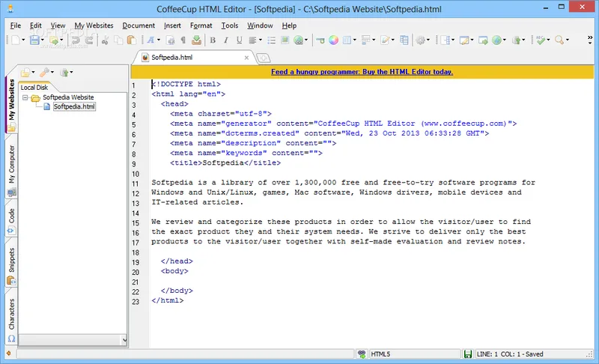
Task: Open dropdown arrow beside sidebar wrench icon
Action: pyautogui.click(x=52, y=72)
